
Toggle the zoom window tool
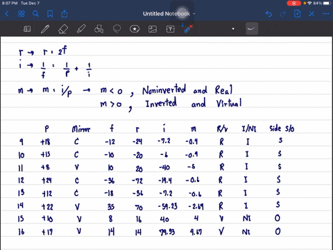[27, 29]
